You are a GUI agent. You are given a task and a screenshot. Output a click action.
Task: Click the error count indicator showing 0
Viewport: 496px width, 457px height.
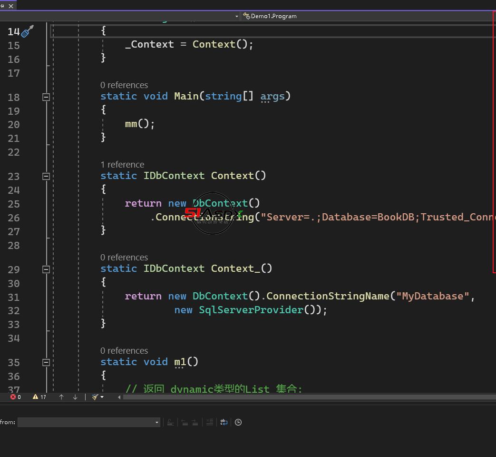(x=16, y=397)
